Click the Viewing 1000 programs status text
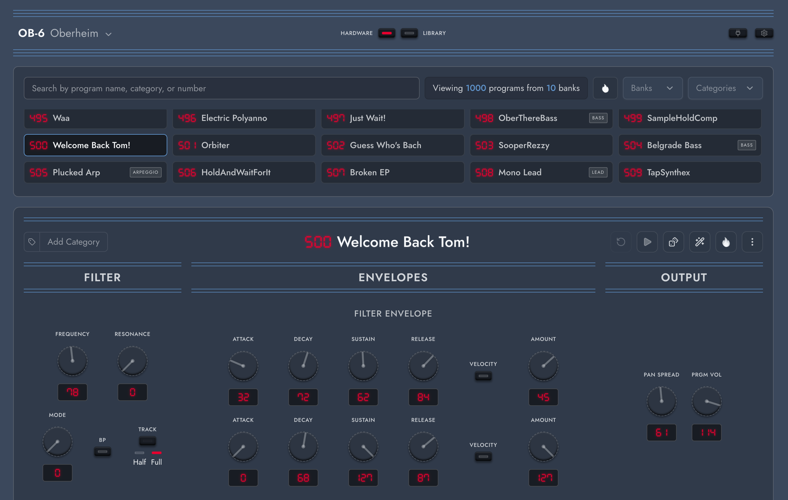Screen dimensions: 788x500 click(506, 88)
